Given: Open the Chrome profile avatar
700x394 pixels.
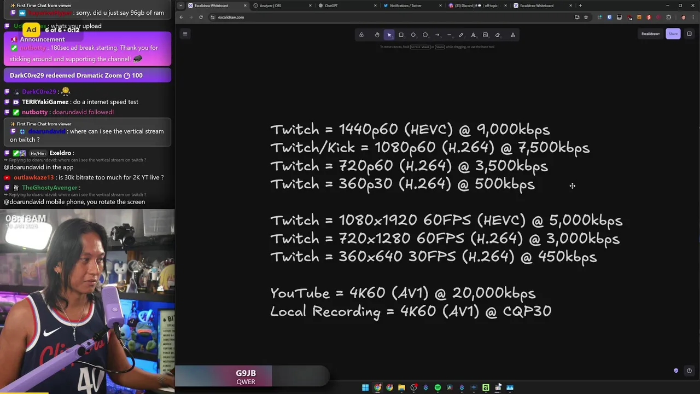Looking at the screenshot, I should pyautogui.click(x=683, y=17).
